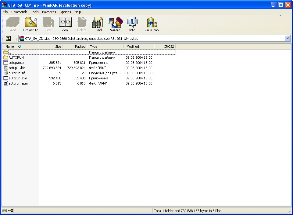Select the parent folder '..' icon
Image resolution: width=293 pixels, height=215 pixels.
point(6,52)
